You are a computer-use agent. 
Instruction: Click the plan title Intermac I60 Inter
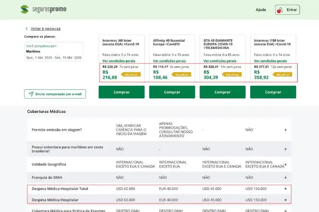[x=121, y=42]
